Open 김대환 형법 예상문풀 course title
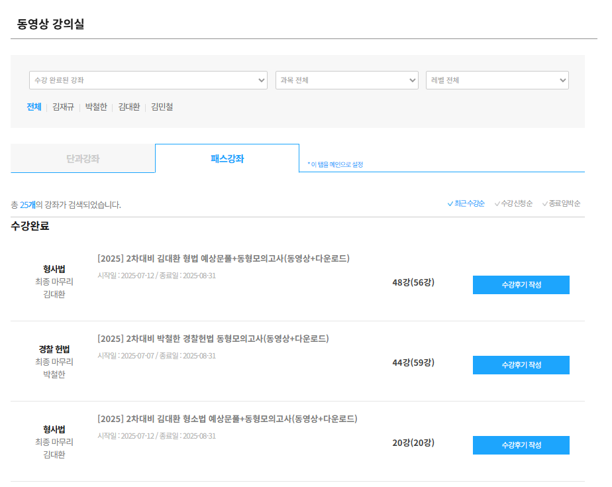The width and height of the screenshot is (612, 487). pos(224,258)
